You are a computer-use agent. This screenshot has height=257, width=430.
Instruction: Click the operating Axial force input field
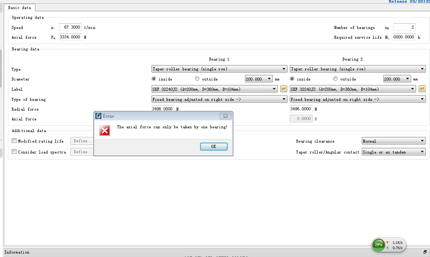pyautogui.click(x=70, y=37)
